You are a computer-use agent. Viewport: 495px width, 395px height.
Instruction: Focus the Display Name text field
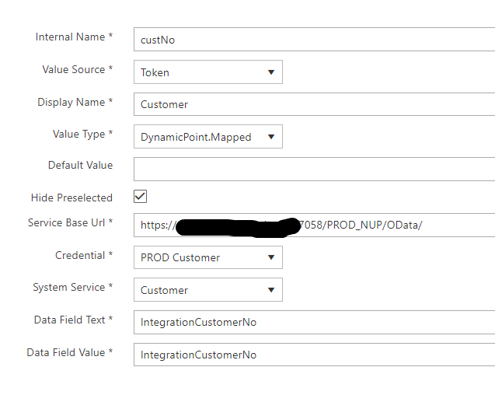click(x=314, y=104)
